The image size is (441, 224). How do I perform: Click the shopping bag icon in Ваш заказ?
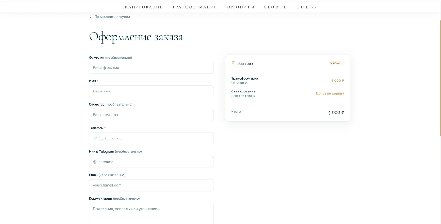[233, 63]
